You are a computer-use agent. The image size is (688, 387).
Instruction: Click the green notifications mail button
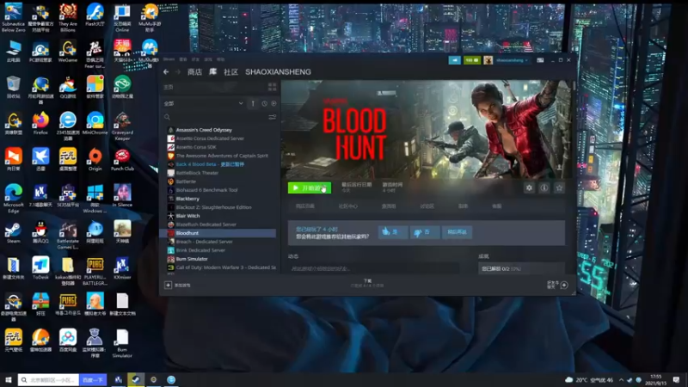(472, 60)
